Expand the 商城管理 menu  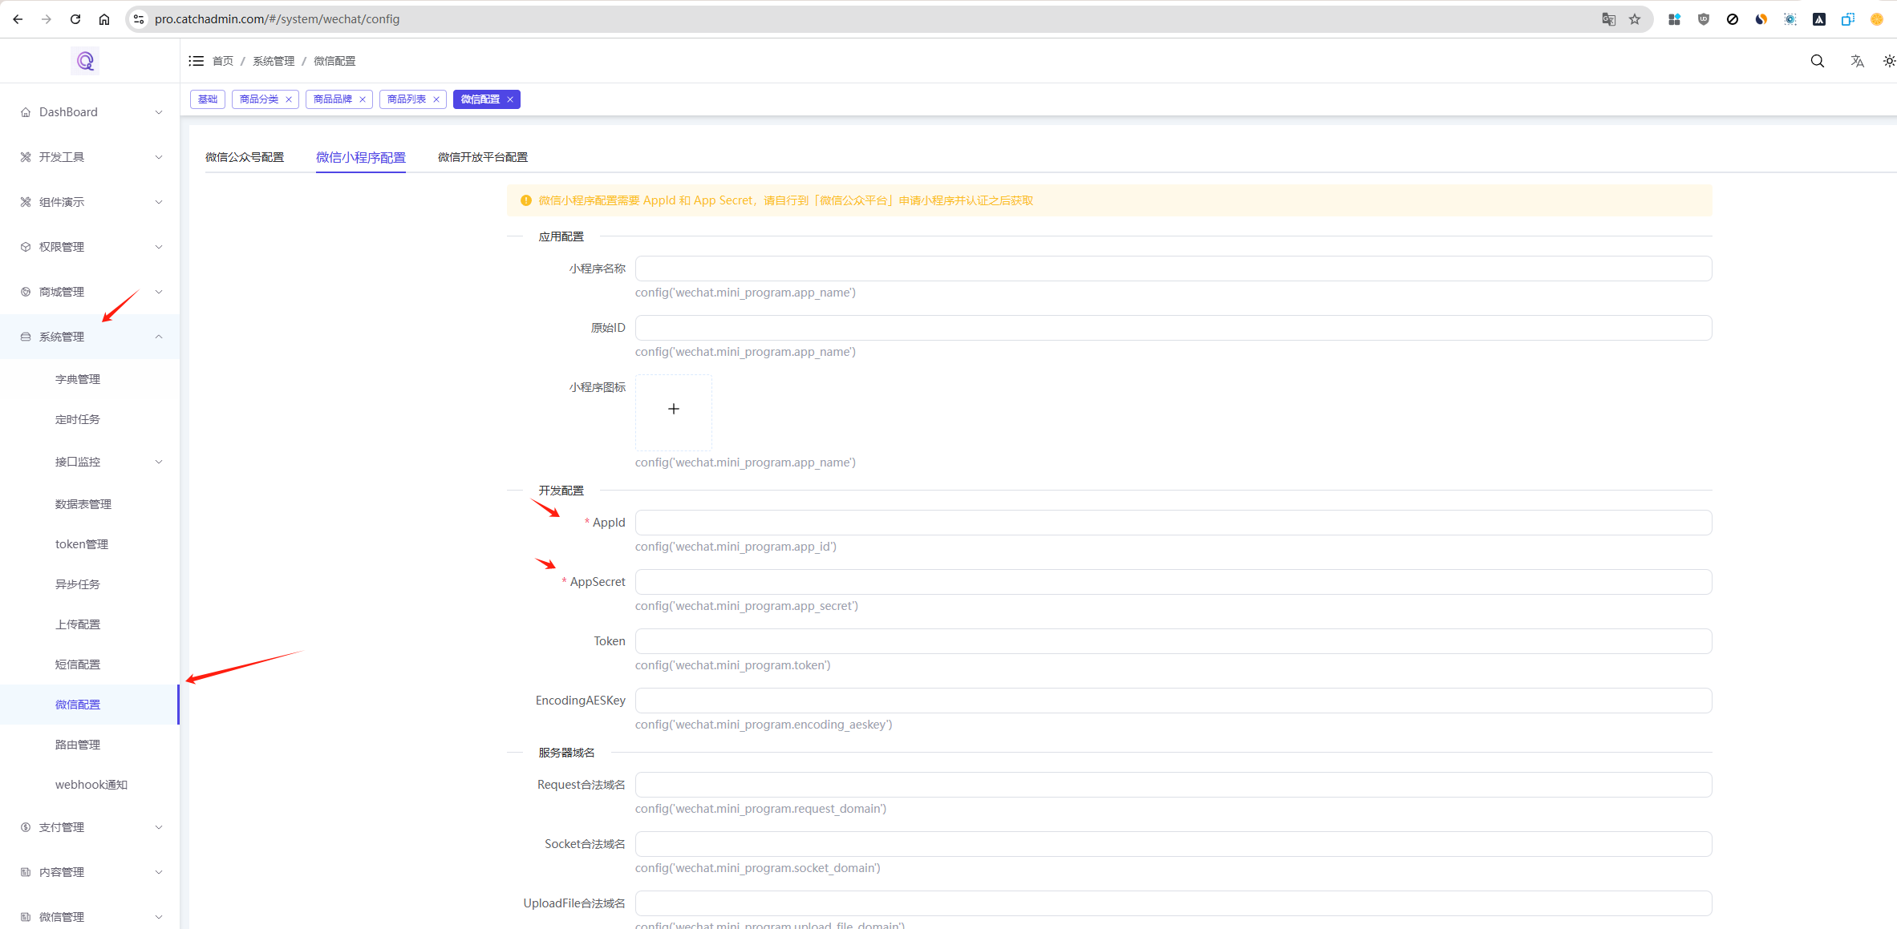coord(90,292)
